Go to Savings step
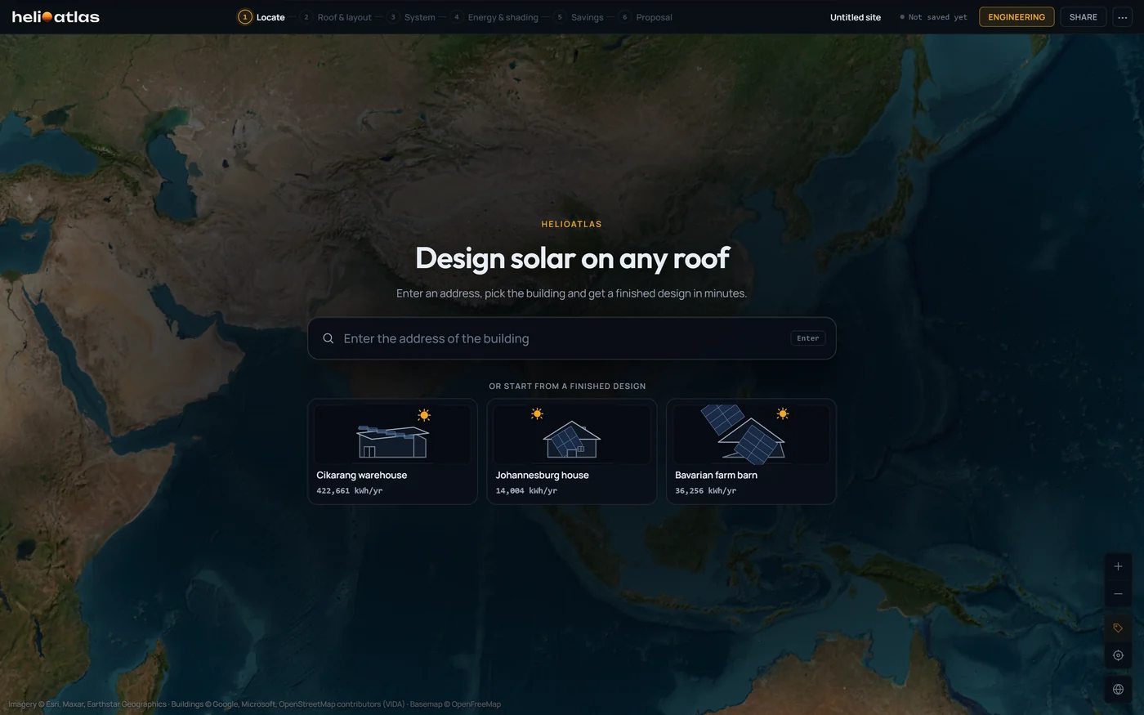1144x715 pixels. point(579,17)
